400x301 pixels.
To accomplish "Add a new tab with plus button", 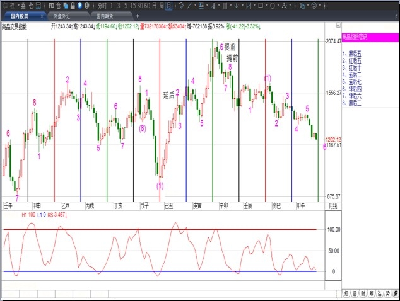I will click(x=138, y=16).
